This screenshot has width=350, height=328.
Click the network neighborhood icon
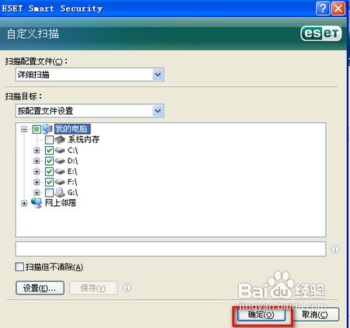click(x=37, y=203)
